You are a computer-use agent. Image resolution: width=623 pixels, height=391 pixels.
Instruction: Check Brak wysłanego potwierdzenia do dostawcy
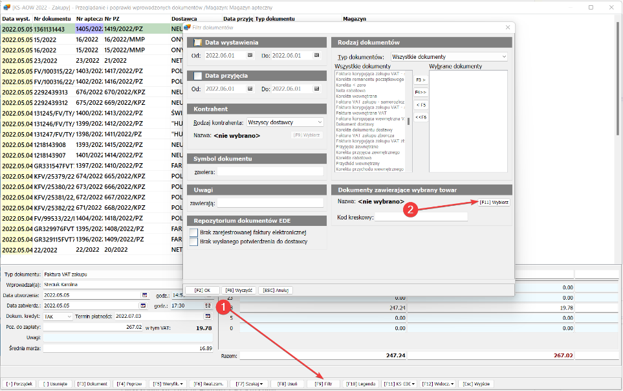(x=193, y=241)
